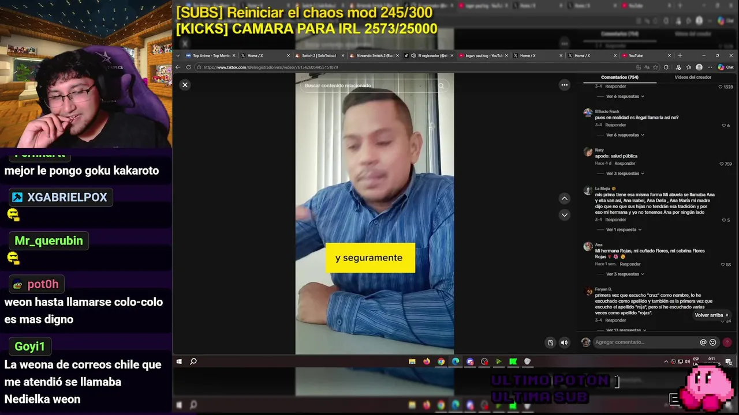Open the emoji picker in comment box
Screen dimensions: 739x415
[713, 342]
